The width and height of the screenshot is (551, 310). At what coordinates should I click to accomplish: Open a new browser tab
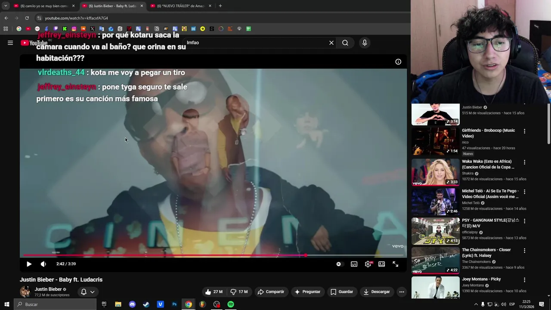pyautogui.click(x=220, y=6)
